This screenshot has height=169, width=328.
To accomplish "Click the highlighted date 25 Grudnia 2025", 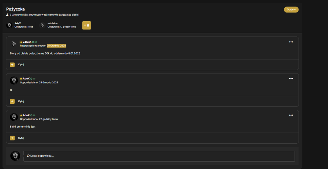I will point(56,46).
